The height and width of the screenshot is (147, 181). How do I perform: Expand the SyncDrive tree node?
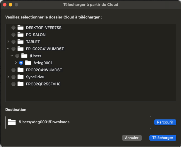click(8, 77)
